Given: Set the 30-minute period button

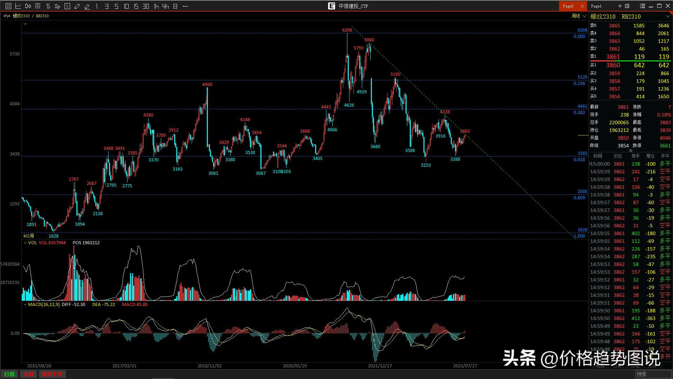Looking at the screenshot, I should click(146, 6).
